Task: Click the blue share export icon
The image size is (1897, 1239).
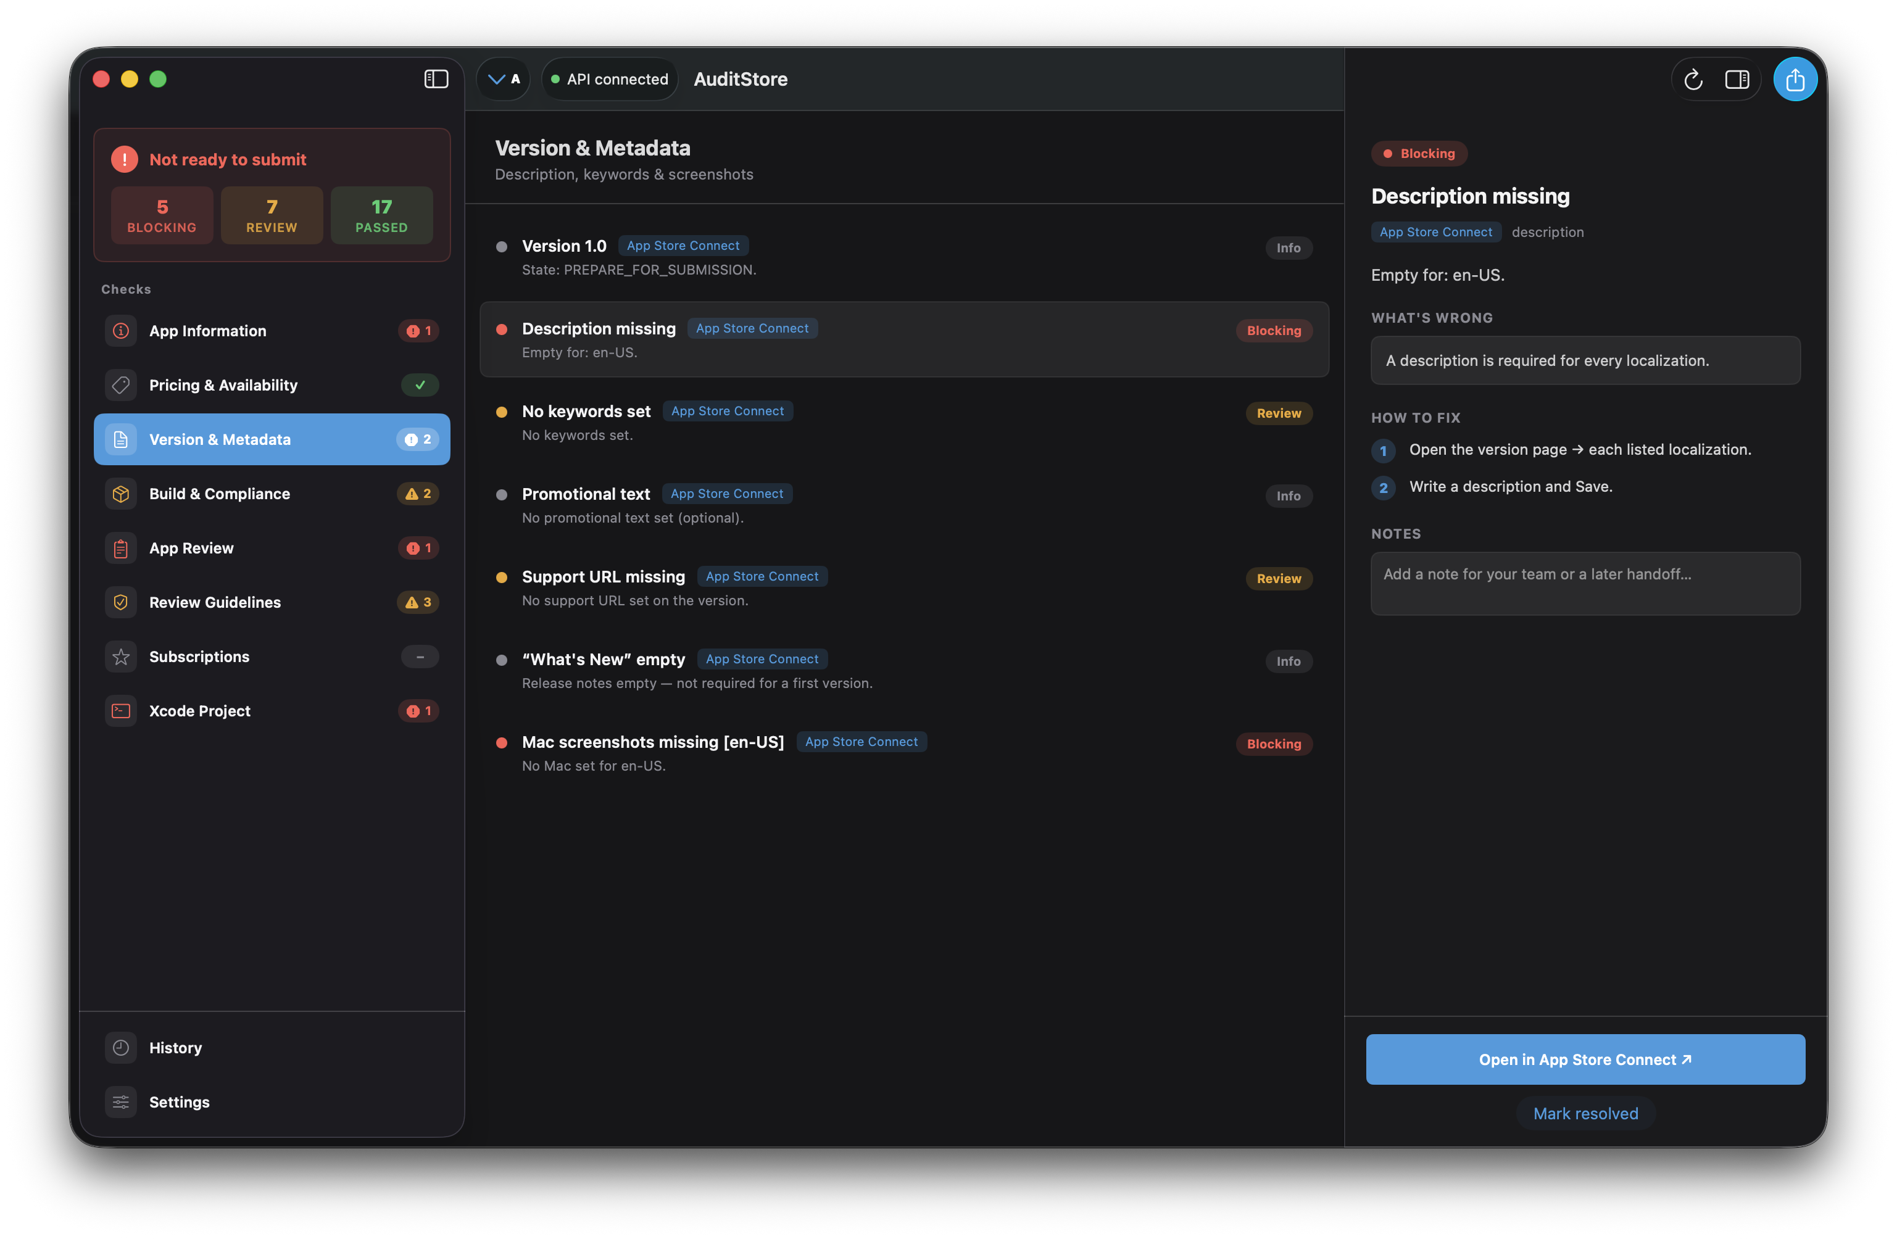Action: pos(1795,79)
